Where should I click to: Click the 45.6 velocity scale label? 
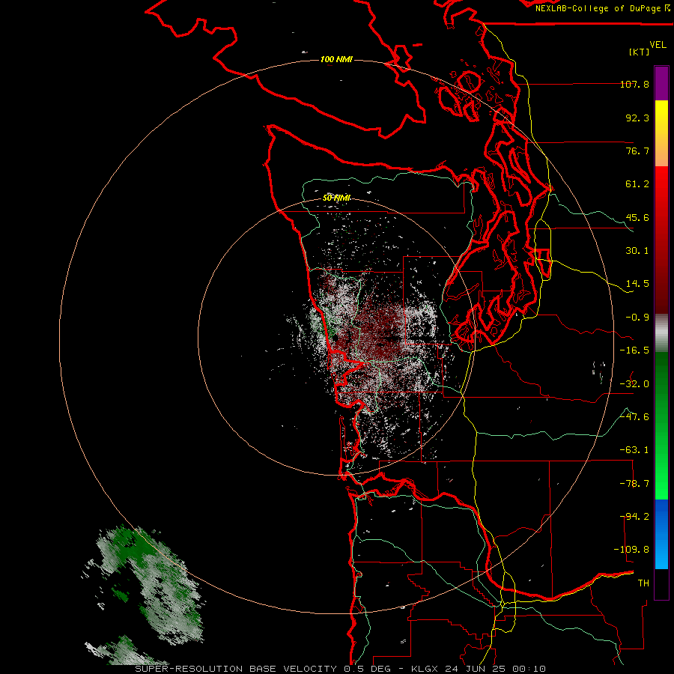click(x=637, y=217)
